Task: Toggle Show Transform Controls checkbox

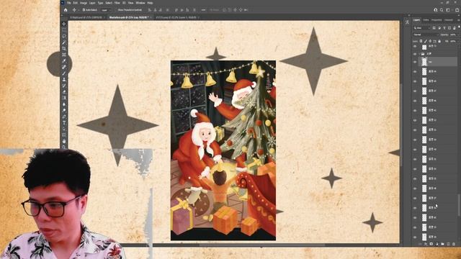Action: pyautogui.click(x=117, y=9)
